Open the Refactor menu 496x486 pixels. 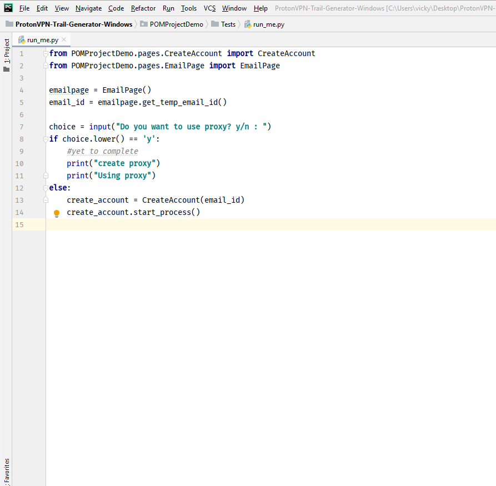click(143, 8)
